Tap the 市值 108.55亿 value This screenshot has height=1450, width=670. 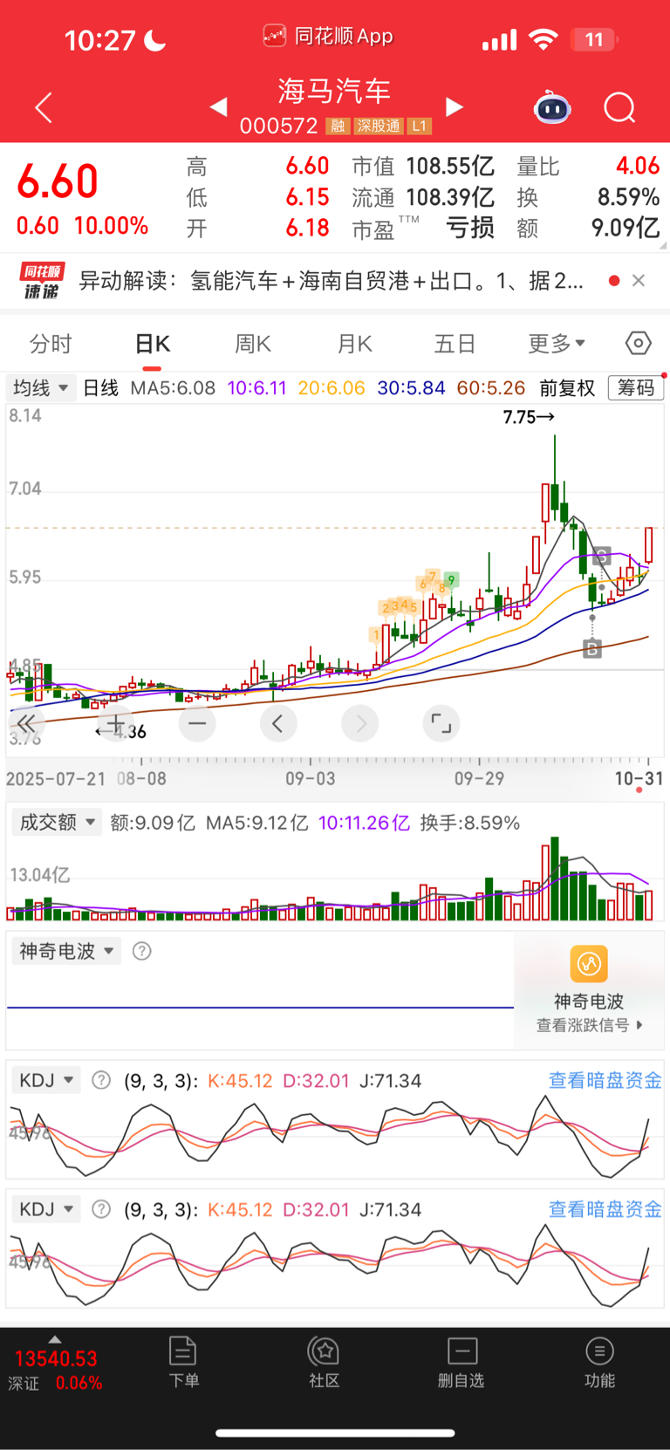coord(450,166)
